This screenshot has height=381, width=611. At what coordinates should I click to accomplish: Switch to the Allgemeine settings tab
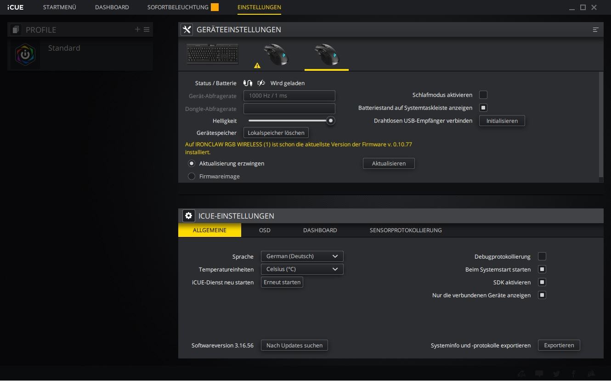pyautogui.click(x=209, y=230)
